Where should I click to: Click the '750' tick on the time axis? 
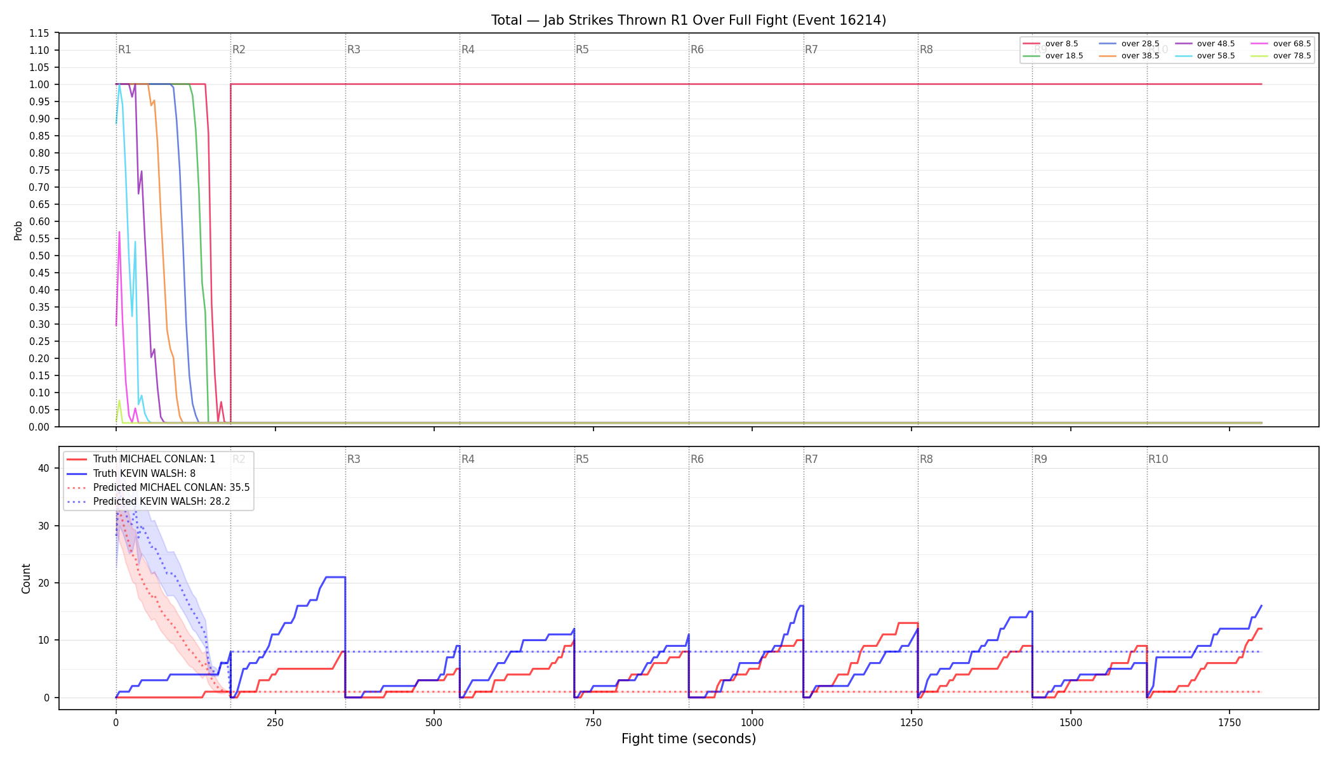pyautogui.click(x=593, y=722)
